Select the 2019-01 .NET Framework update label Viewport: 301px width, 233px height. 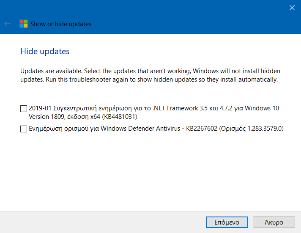coord(154,112)
